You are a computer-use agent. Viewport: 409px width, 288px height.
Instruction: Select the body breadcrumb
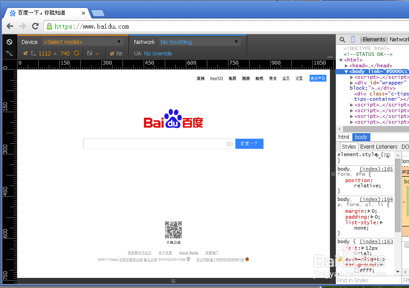coord(361,137)
